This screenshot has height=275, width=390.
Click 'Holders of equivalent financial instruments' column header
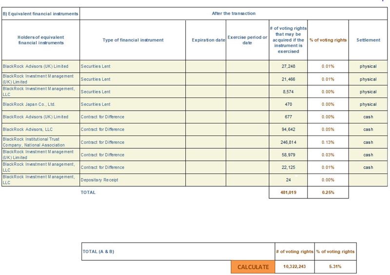(x=40, y=40)
